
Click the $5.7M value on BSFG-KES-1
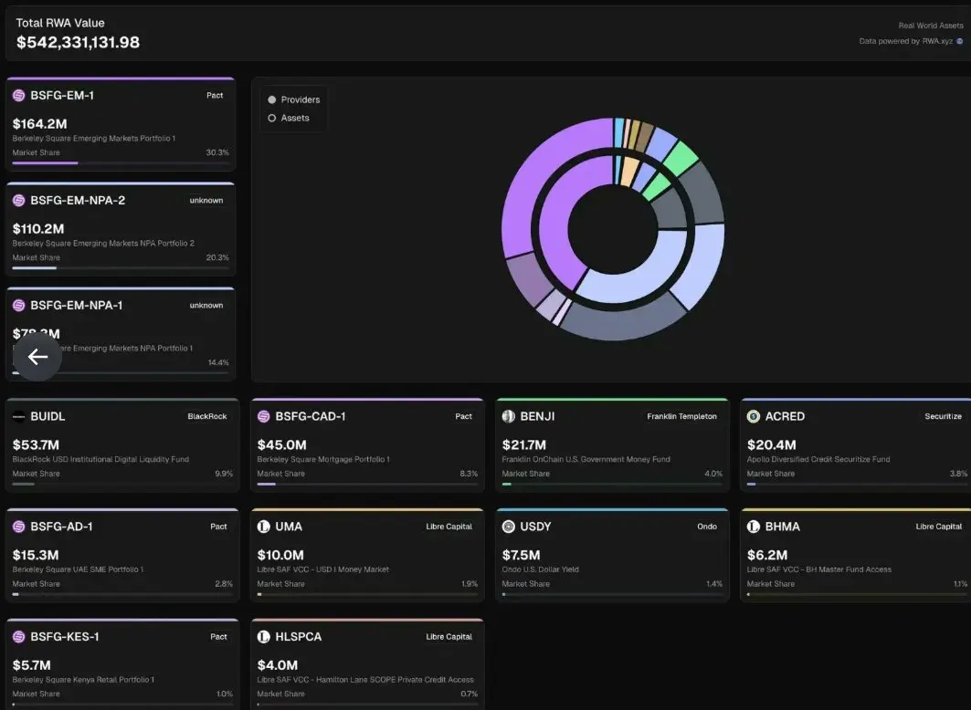click(32, 665)
